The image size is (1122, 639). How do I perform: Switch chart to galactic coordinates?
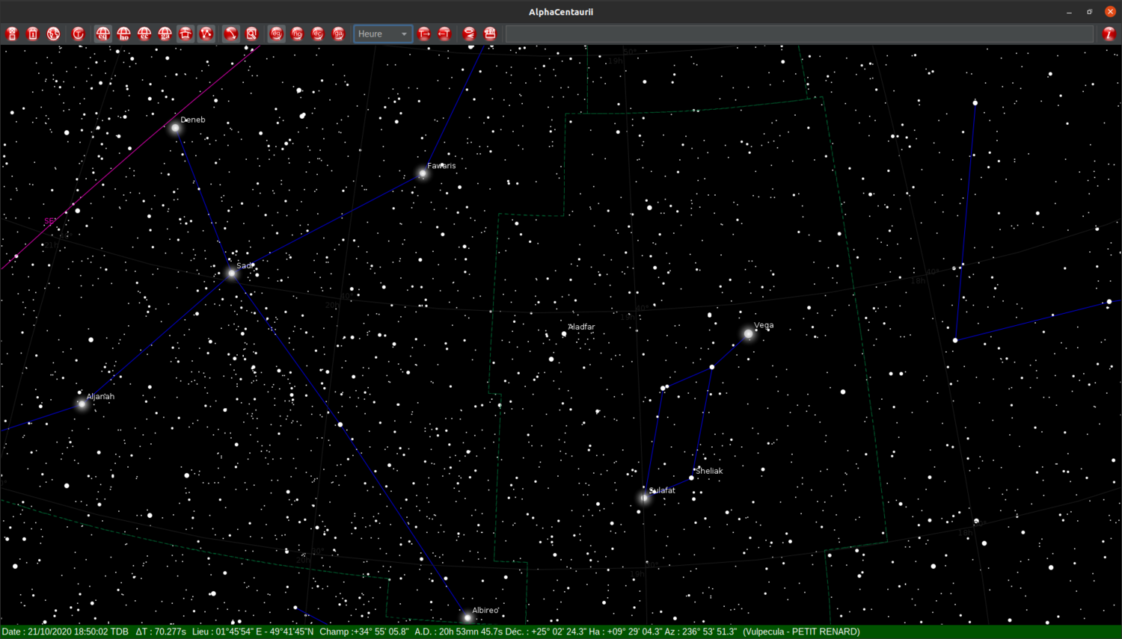click(x=165, y=34)
